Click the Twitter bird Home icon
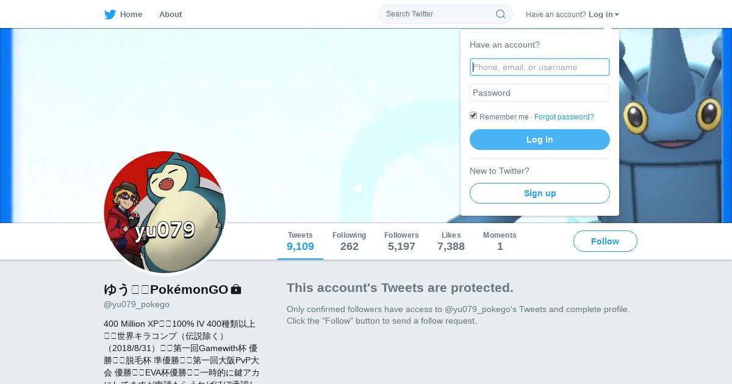This screenshot has height=384, width=732. (110, 15)
